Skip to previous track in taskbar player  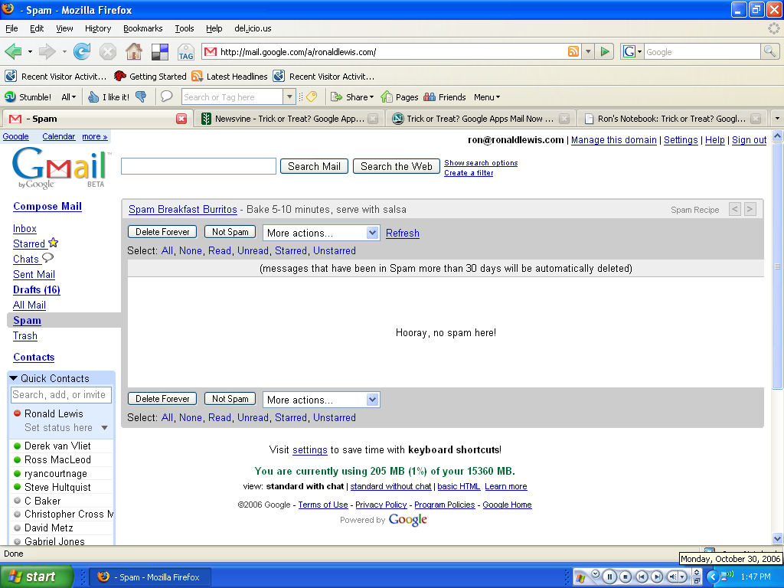tap(642, 577)
